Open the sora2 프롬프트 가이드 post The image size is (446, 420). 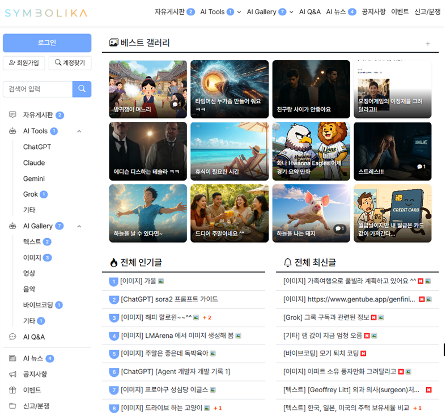click(x=169, y=299)
